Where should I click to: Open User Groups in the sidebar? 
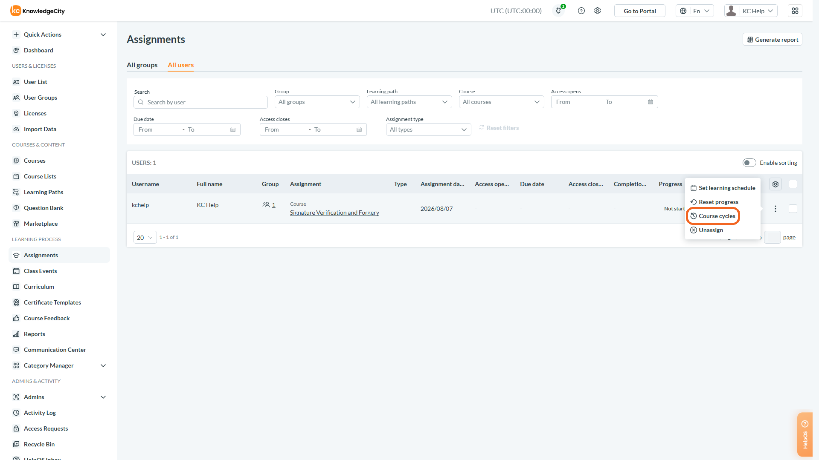tap(41, 98)
